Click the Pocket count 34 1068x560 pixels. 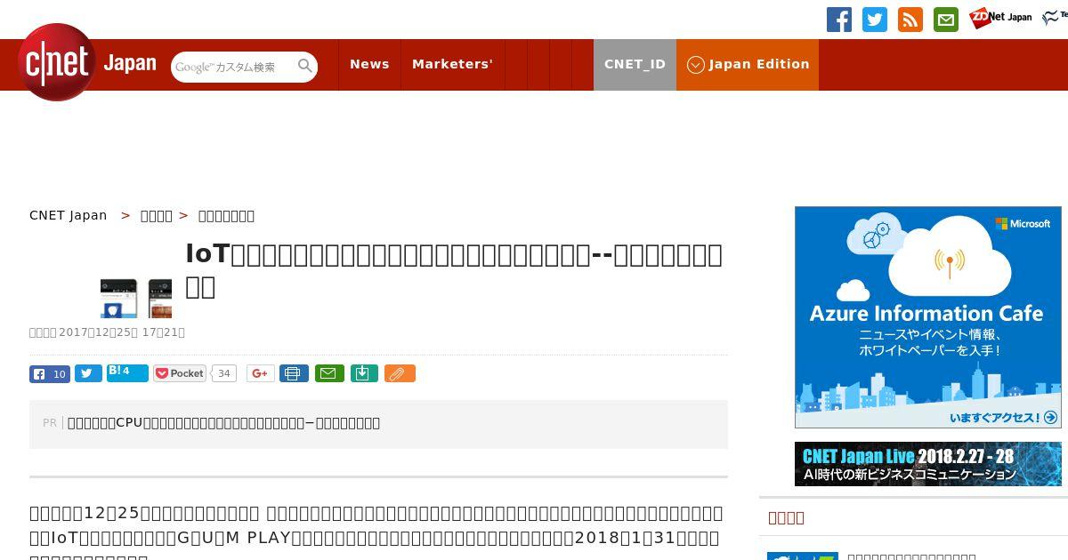(224, 373)
